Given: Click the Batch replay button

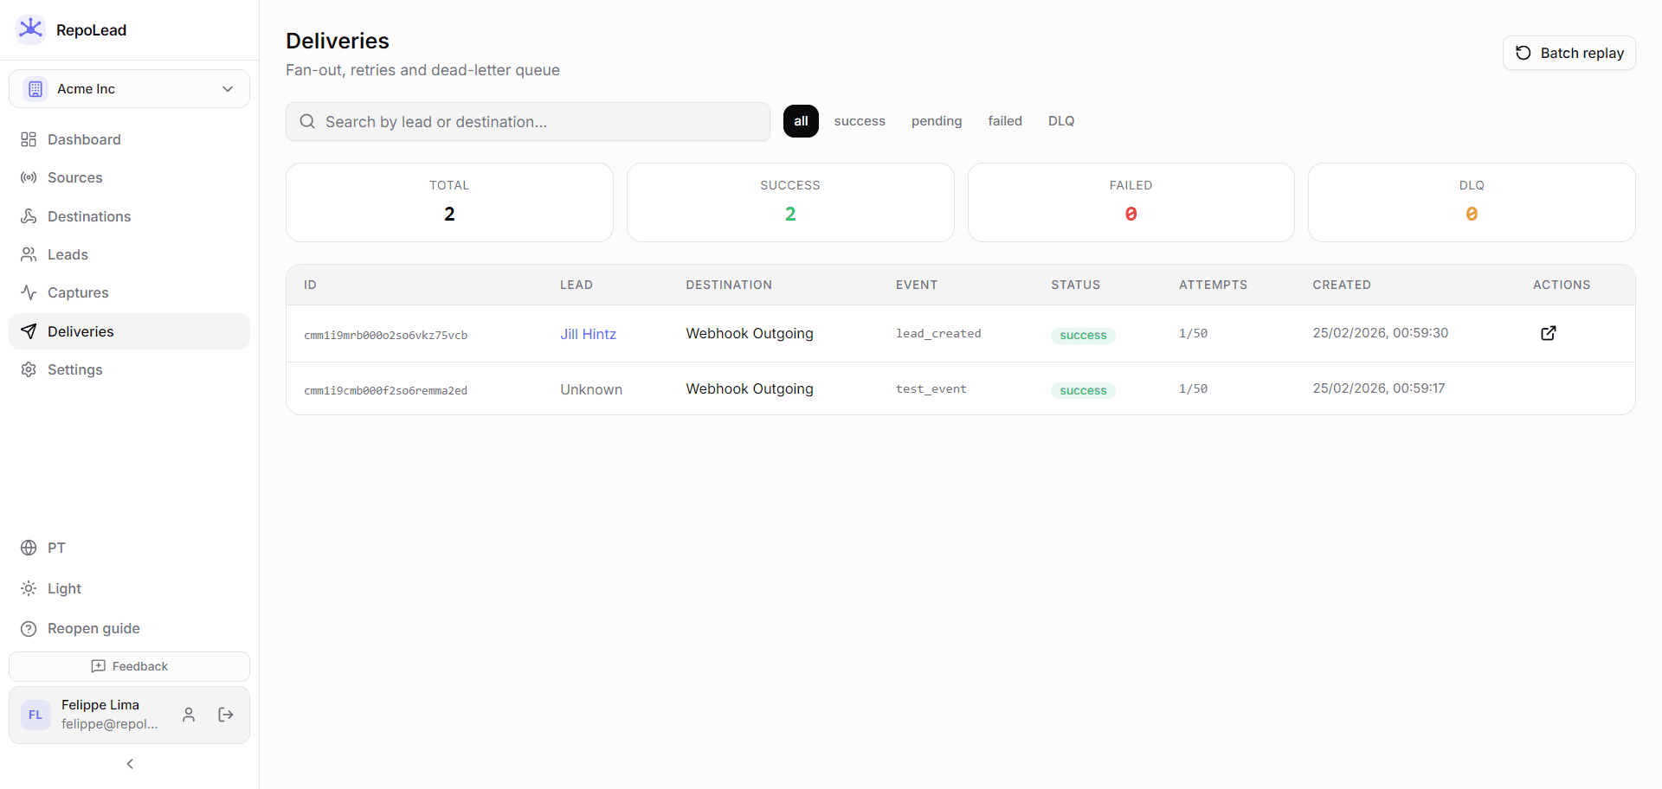Looking at the screenshot, I should [x=1569, y=53].
